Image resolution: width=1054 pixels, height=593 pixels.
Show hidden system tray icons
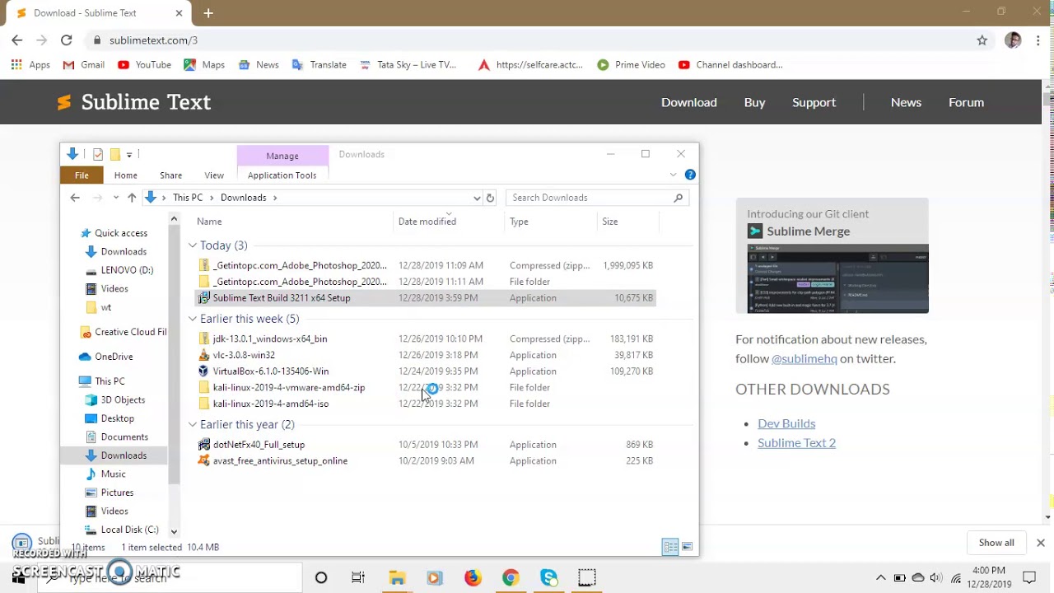coord(880,577)
